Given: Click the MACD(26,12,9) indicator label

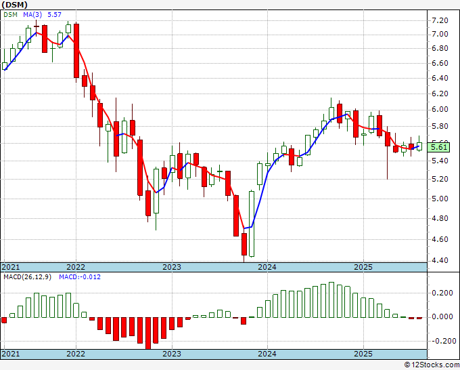Looking at the screenshot, I should 27,277.
